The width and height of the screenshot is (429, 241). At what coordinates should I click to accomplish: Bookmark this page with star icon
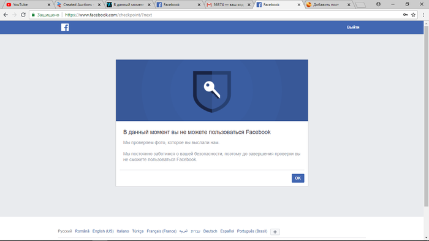413,15
